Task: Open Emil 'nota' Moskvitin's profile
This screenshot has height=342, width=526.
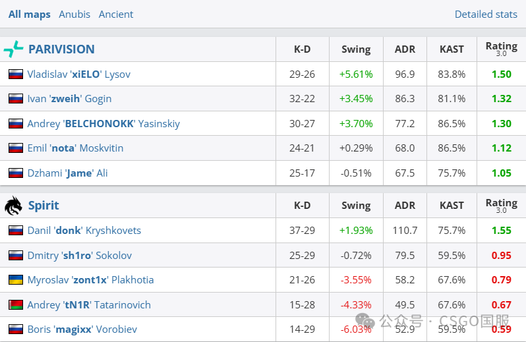Action: 75,148
